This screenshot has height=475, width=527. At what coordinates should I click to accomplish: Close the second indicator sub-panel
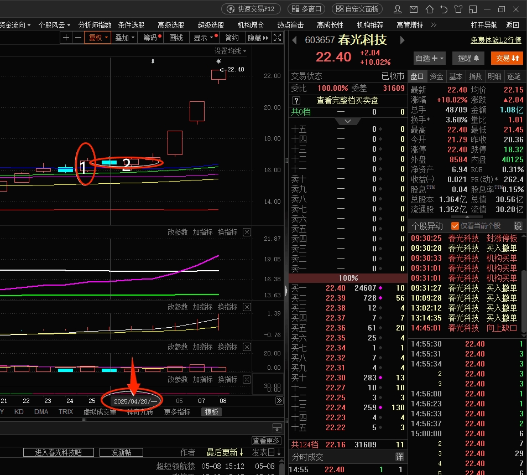[247, 307]
